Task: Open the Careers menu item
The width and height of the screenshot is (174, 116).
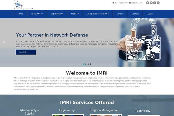Action: (120, 14)
